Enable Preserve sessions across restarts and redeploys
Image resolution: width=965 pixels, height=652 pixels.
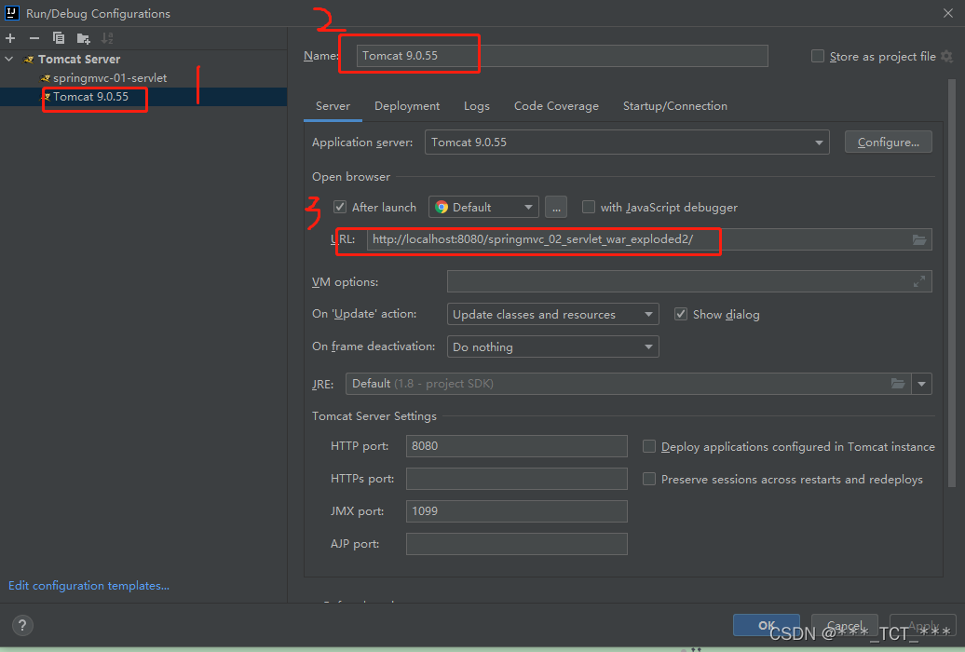point(648,479)
